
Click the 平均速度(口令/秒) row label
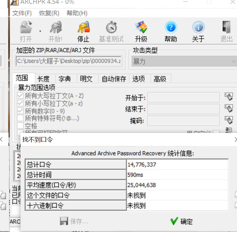76,185
